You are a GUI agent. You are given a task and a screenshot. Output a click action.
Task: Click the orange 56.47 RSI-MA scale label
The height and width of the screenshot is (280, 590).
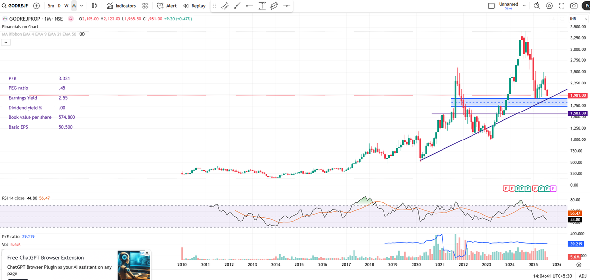(575, 213)
